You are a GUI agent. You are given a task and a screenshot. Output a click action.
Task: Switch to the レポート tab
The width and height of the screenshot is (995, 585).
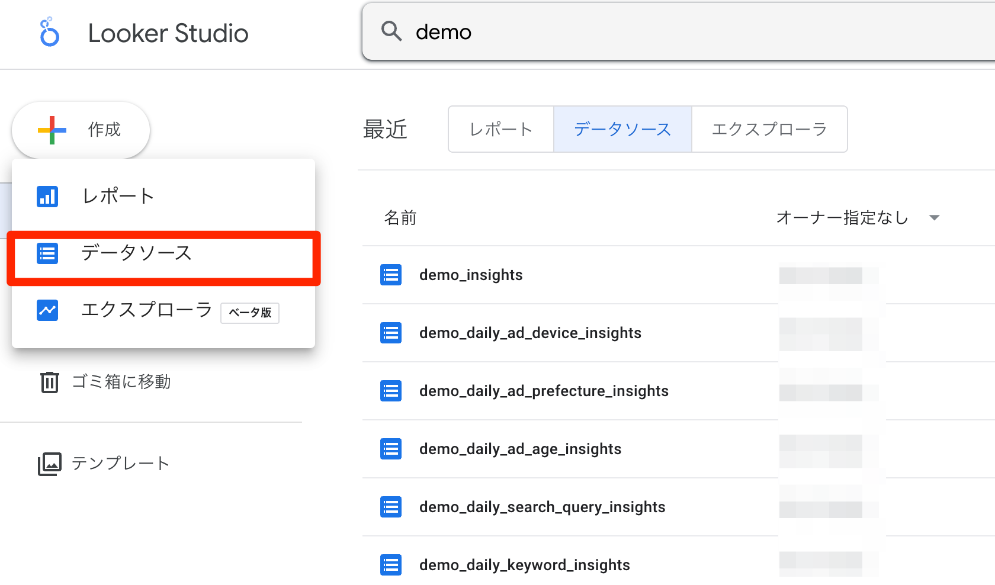[501, 129]
